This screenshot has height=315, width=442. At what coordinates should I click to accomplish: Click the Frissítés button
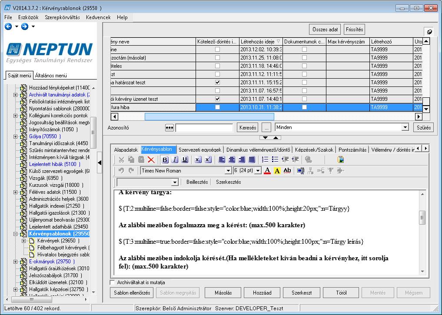[x=354, y=29]
